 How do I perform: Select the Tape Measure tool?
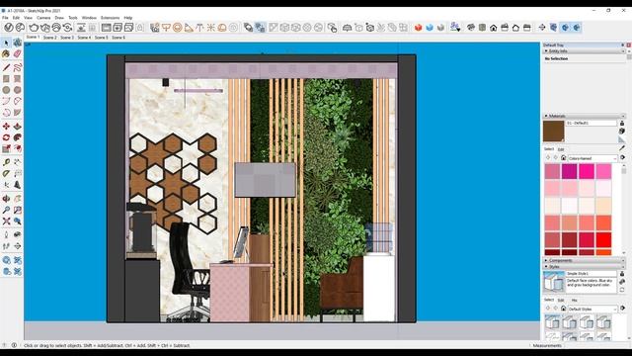click(x=6, y=162)
